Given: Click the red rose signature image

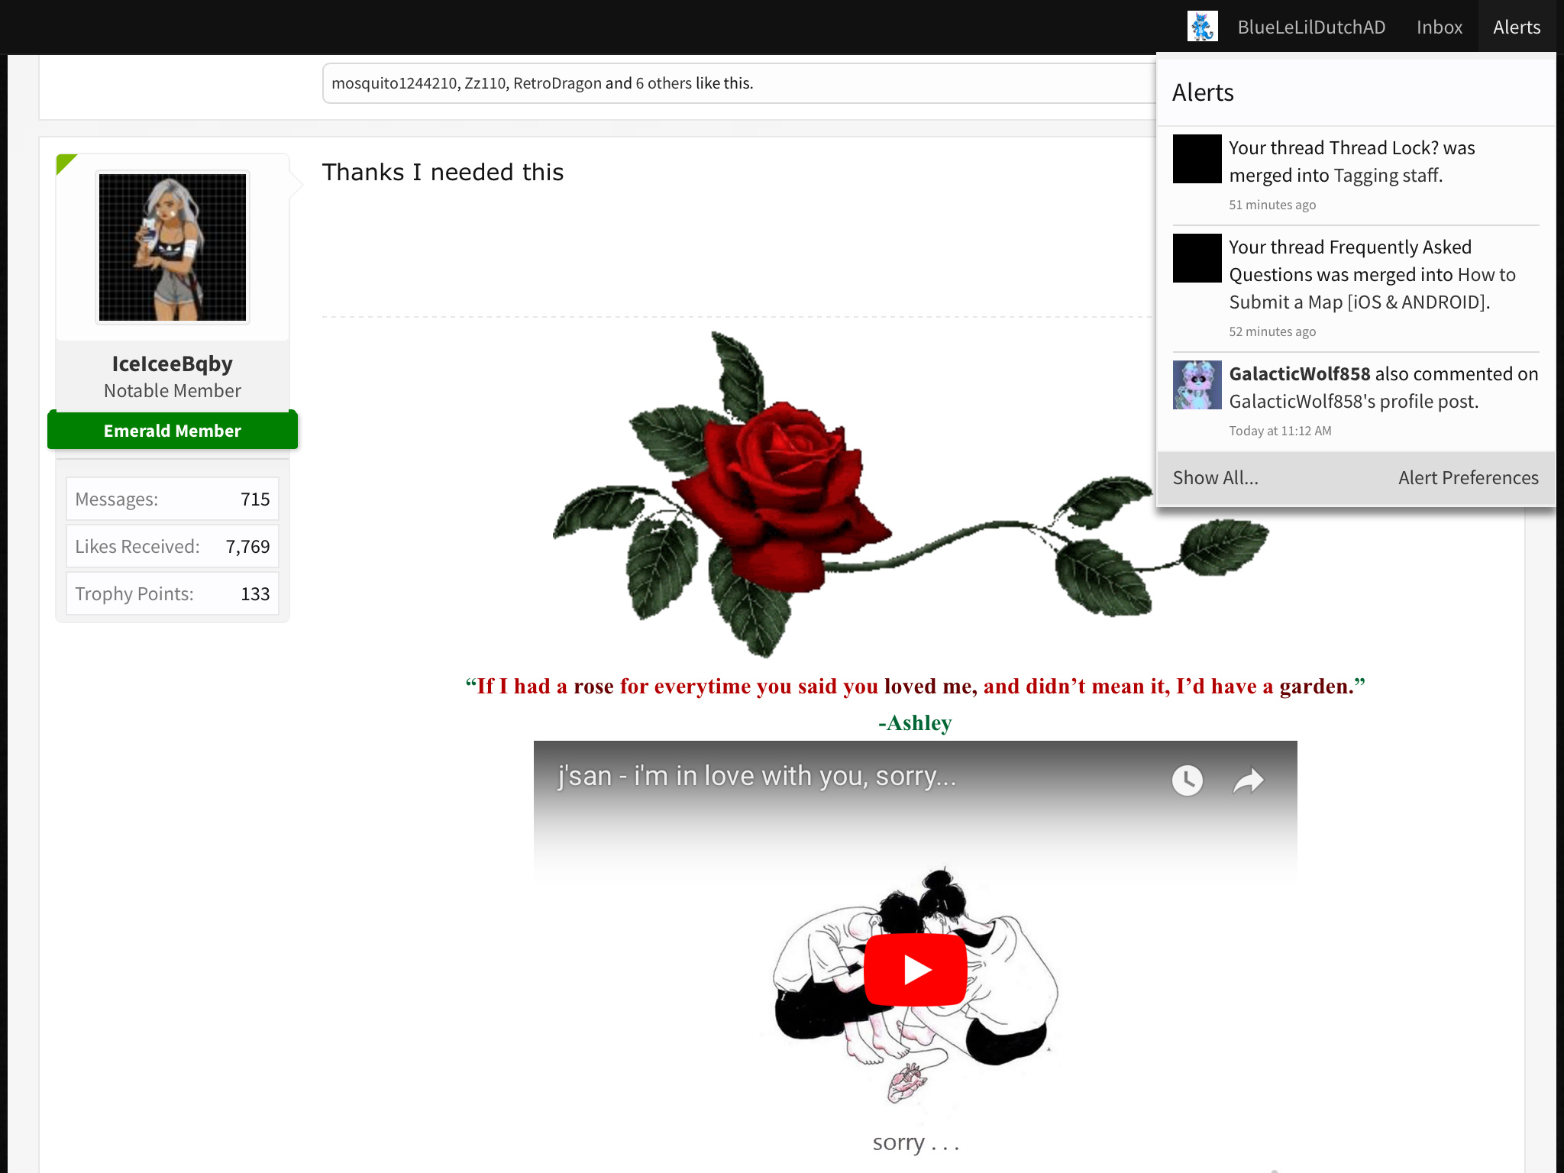Looking at the screenshot, I should 910,495.
